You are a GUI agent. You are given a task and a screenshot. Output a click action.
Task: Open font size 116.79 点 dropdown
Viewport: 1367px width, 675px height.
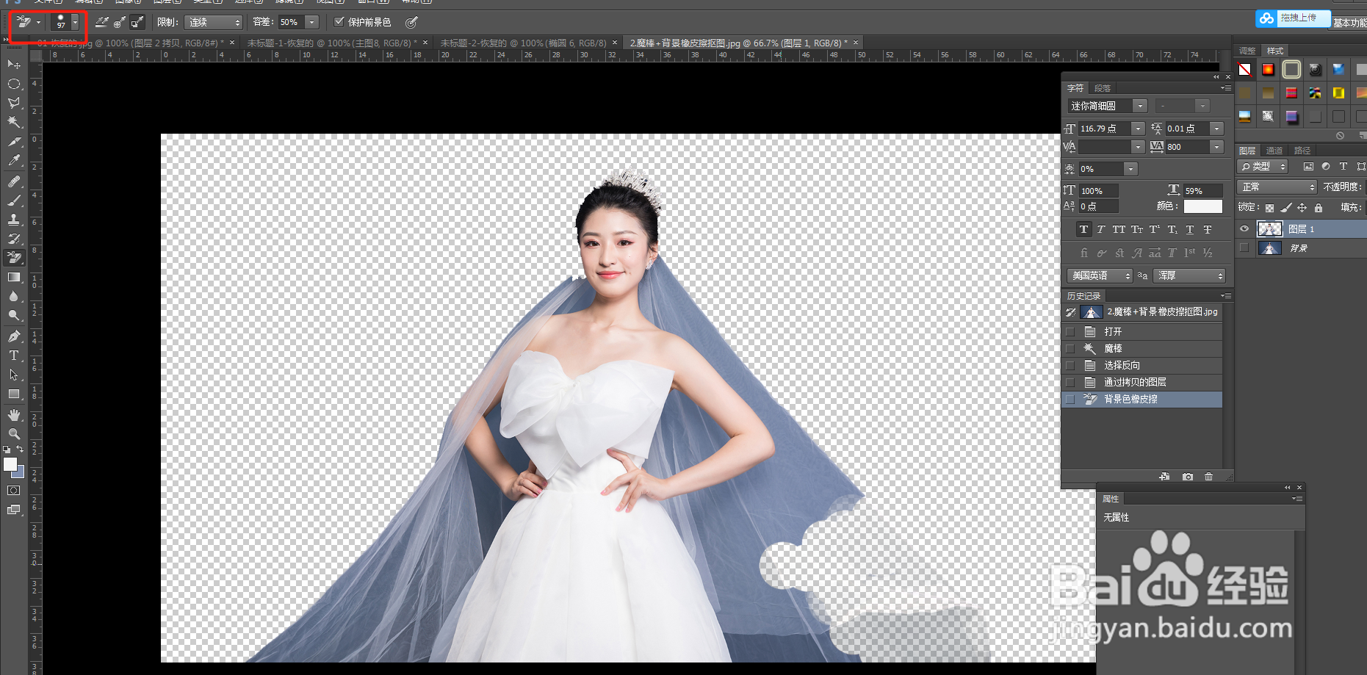pos(1138,129)
